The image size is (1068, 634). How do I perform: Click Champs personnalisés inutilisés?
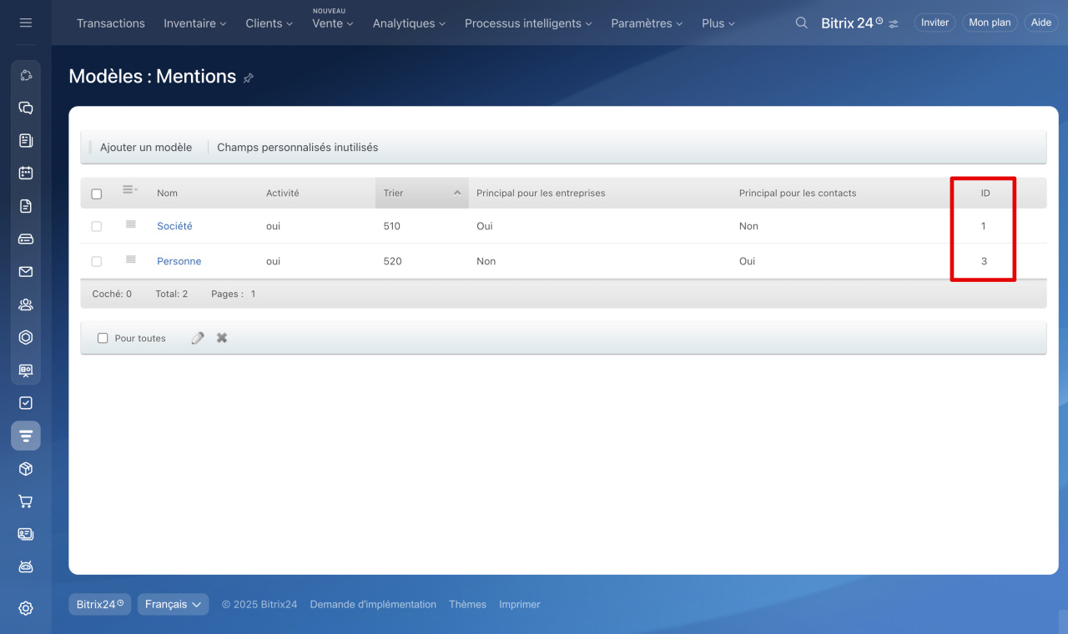click(x=297, y=147)
